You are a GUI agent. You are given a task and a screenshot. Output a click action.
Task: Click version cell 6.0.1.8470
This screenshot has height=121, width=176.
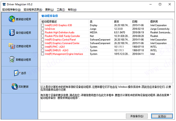point(120,32)
